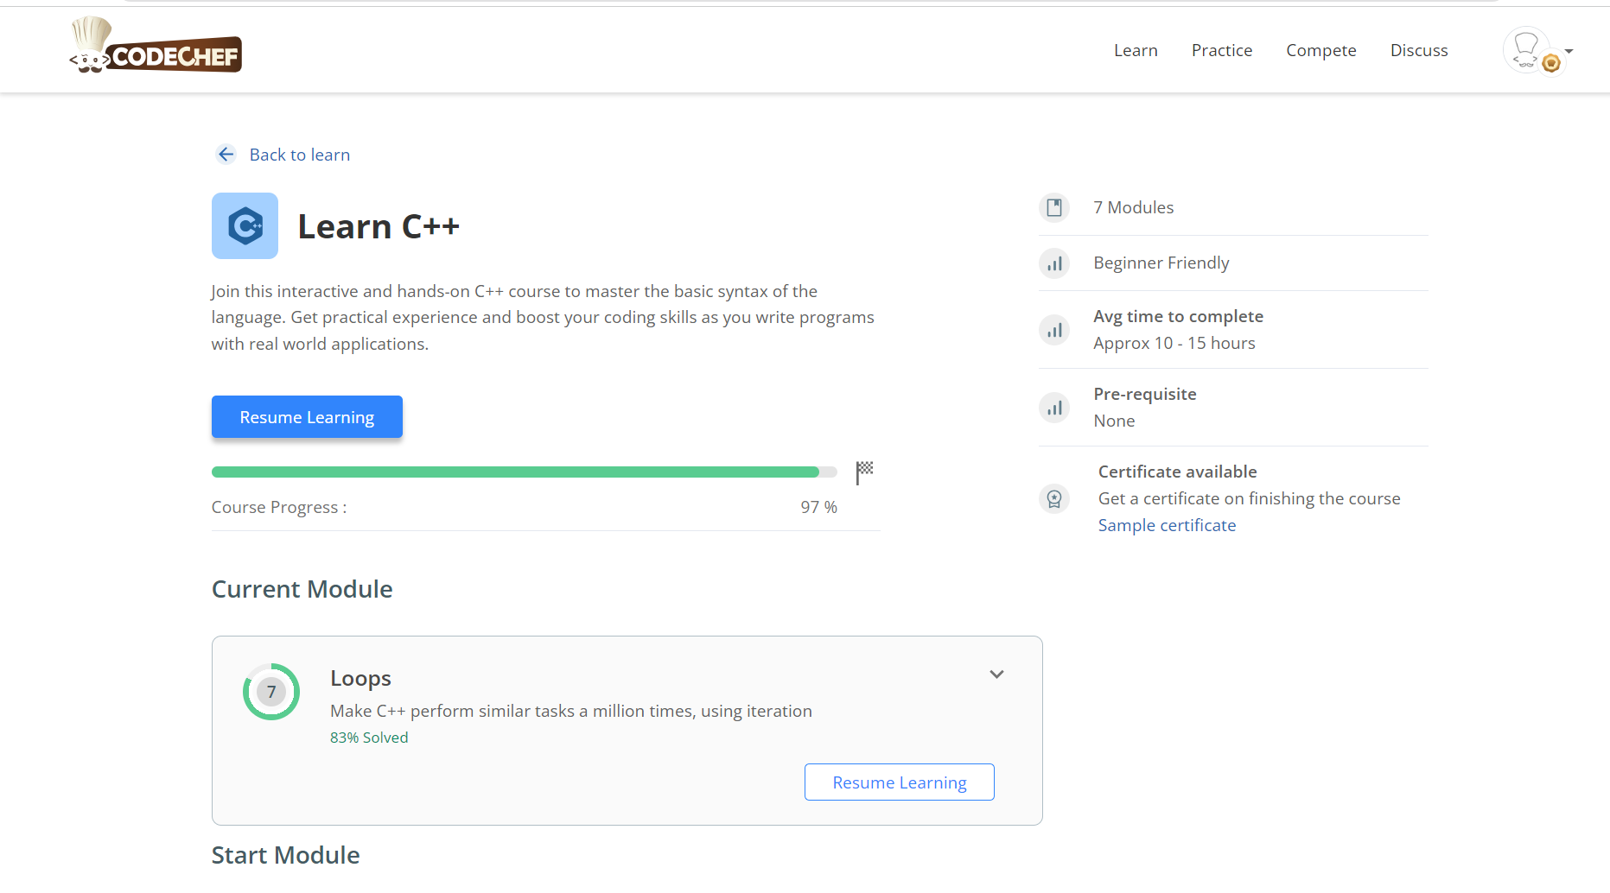
Task: Click the Beginner Friendly text
Action: pos(1161,263)
